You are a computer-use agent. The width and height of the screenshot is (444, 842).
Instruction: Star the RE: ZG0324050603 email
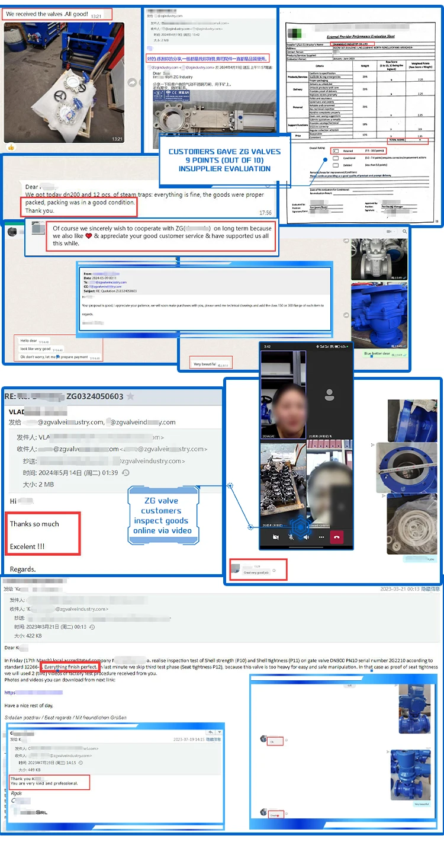click(130, 396)
